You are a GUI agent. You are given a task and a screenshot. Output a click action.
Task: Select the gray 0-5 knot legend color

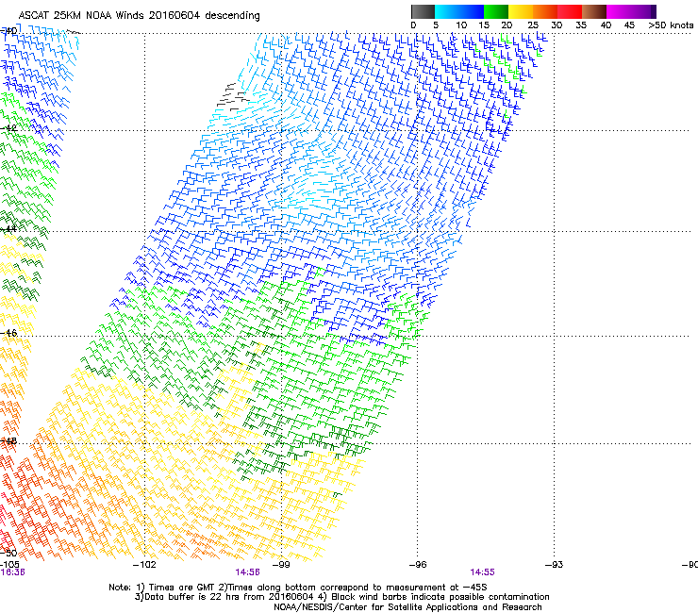pos(423,11)
